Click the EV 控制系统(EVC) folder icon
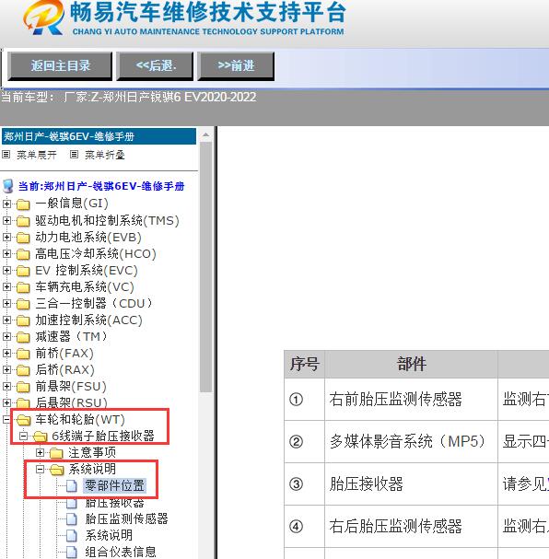Viewport: 549px width, 559px height. tap(23, 271)
